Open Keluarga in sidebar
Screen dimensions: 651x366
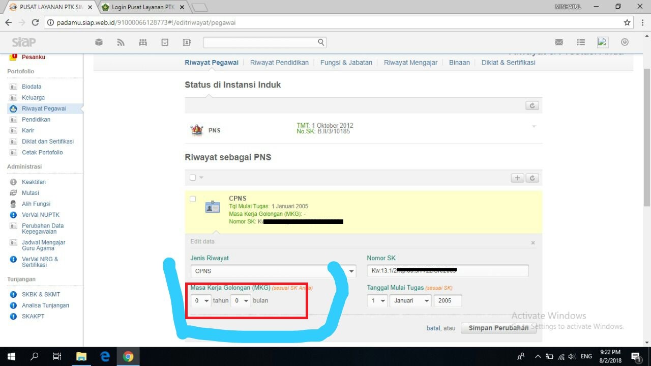(x=33, y=98)
